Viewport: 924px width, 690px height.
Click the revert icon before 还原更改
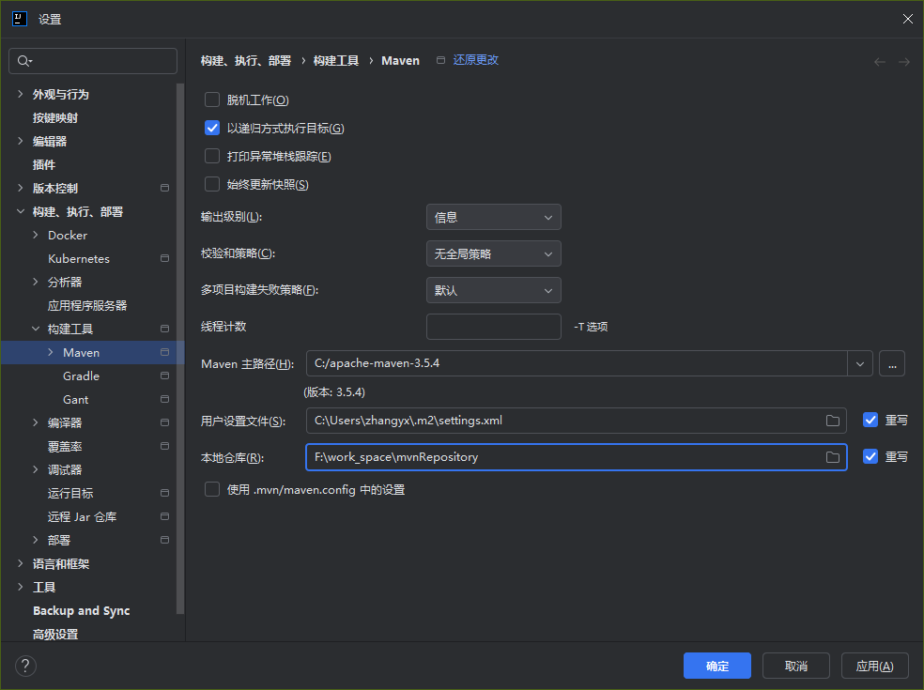[x=440, y=59]
